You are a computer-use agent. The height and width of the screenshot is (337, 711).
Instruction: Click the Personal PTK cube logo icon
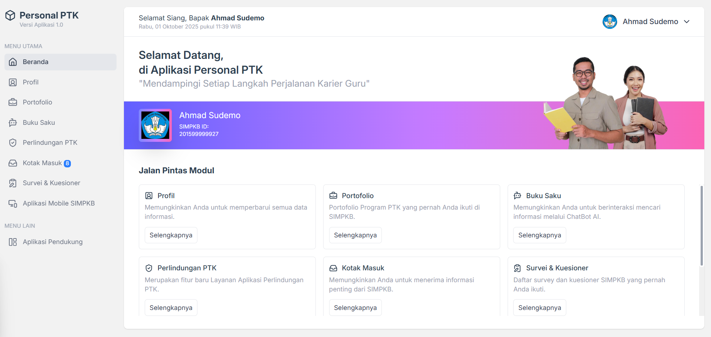click(10, 16)
